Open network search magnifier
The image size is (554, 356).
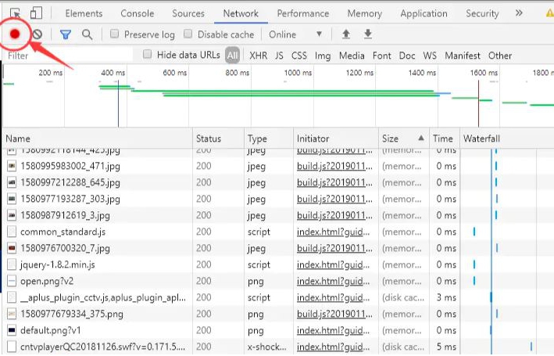tap(87, 34)
